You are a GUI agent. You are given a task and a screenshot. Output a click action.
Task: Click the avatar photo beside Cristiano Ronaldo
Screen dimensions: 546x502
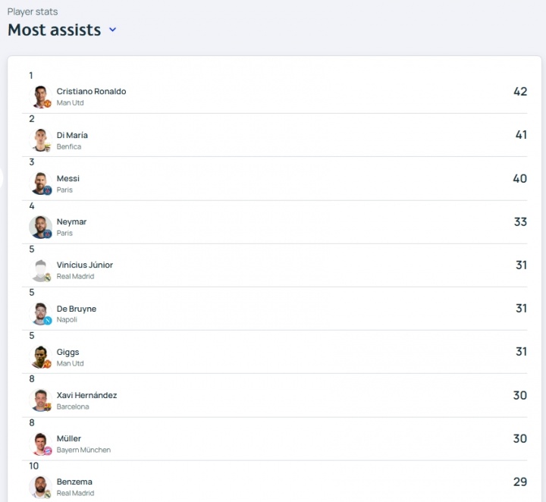pos(40,96)
